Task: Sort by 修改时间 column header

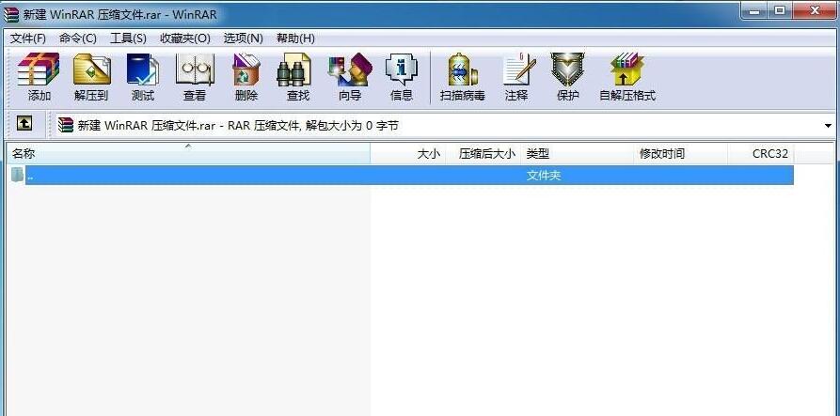Action: (681, 154)
